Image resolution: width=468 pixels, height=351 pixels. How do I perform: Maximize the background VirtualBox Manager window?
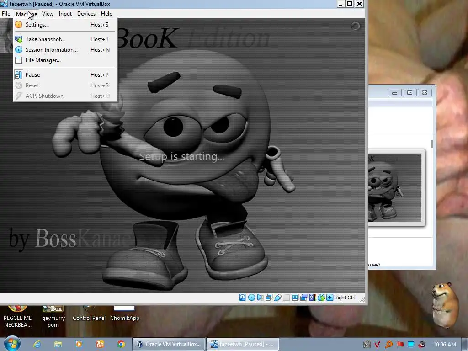coord(409,93)
